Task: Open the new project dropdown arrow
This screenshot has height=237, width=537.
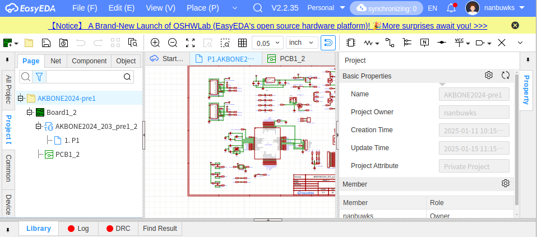Action: click(16, 44)
